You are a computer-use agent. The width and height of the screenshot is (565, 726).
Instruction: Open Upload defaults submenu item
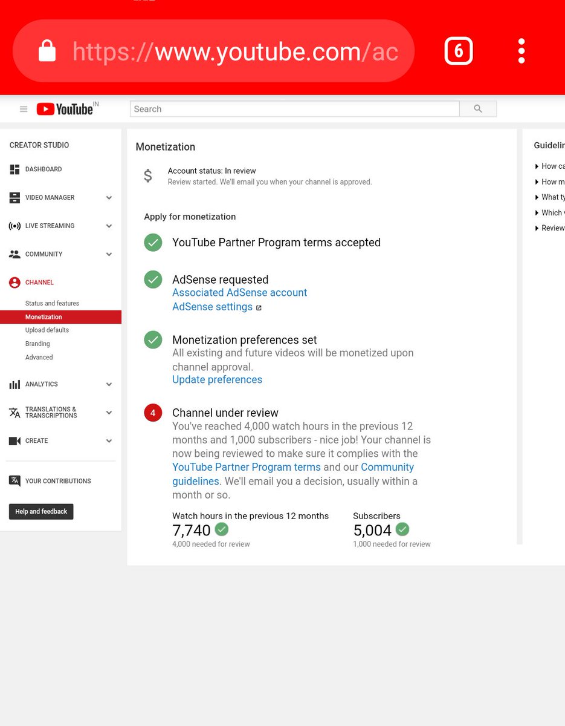point(47,330)
